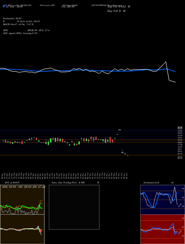Select the ADX signal: SELL text
The image size is (185, 244).
tap(13, 33)
